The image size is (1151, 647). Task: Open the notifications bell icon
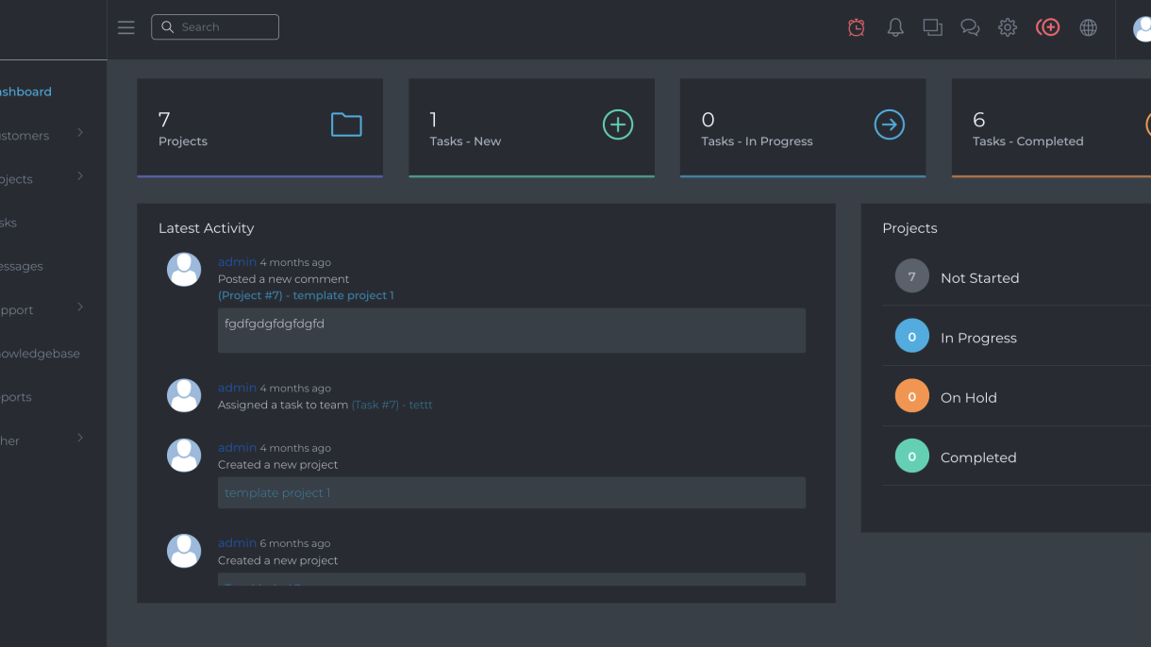click(x=895, y=27)
